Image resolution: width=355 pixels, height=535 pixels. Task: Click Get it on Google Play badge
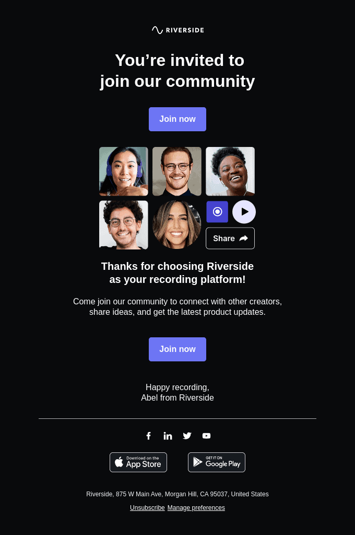[x=217, y=462]
